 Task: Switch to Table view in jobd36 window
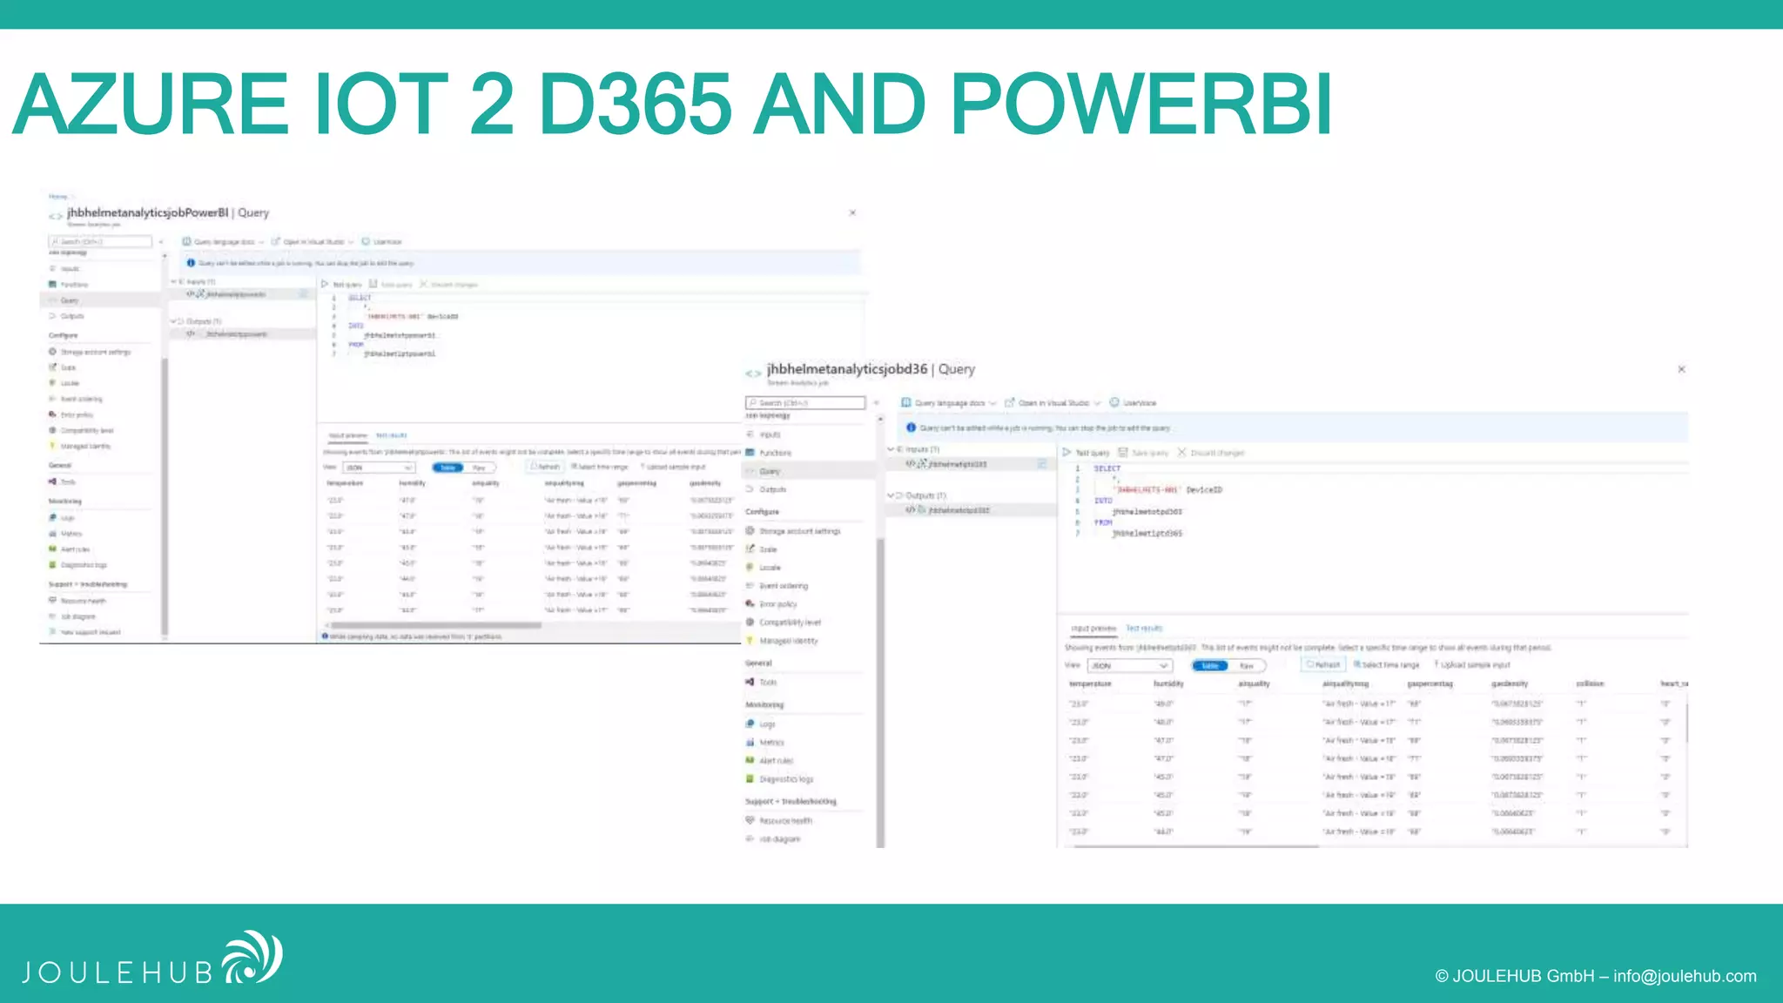(x=1210, y=666)
